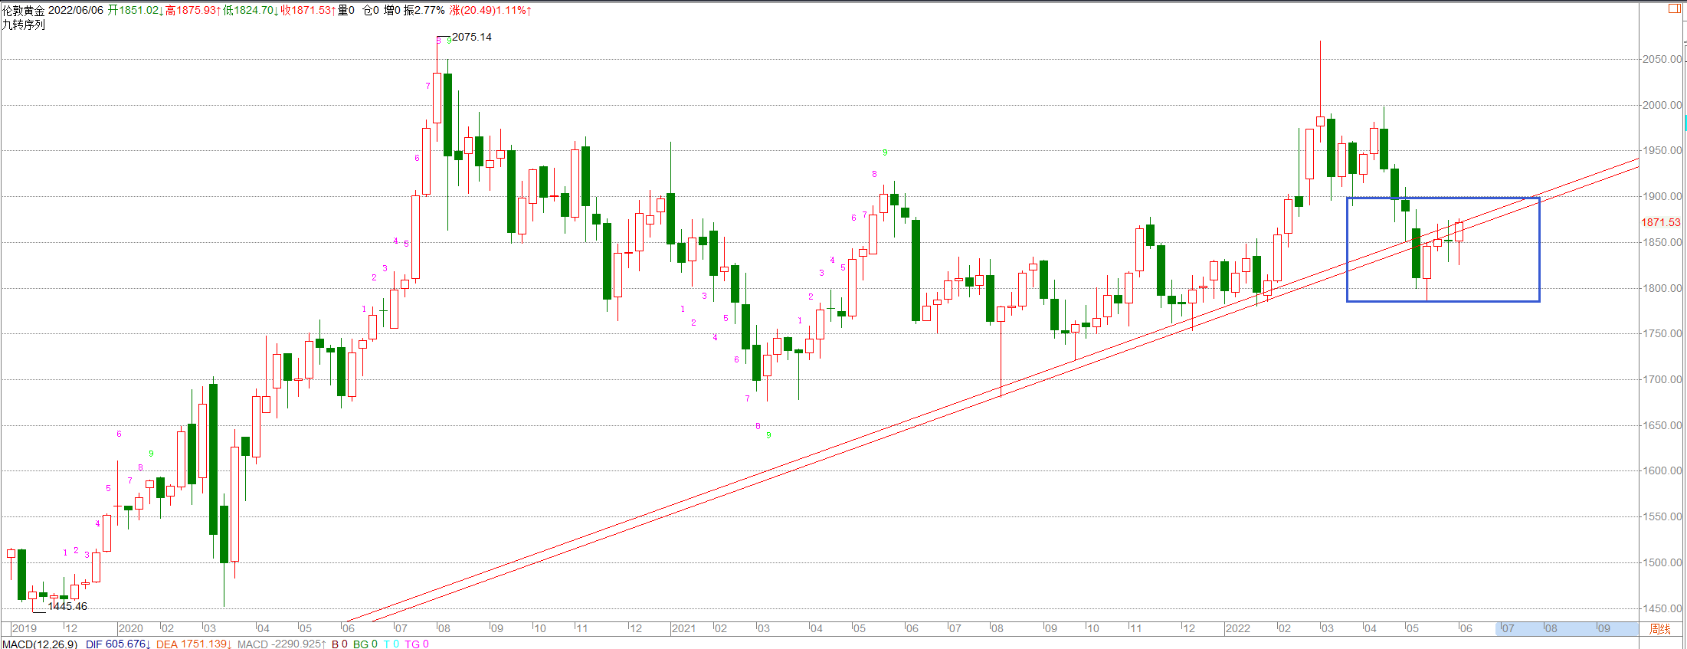Click the 2019 year marker on timeline

point(25,628)
